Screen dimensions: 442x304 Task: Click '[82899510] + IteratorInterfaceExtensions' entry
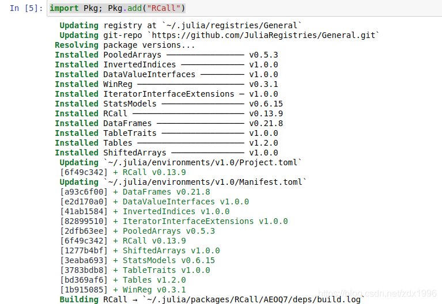point(174,222)
